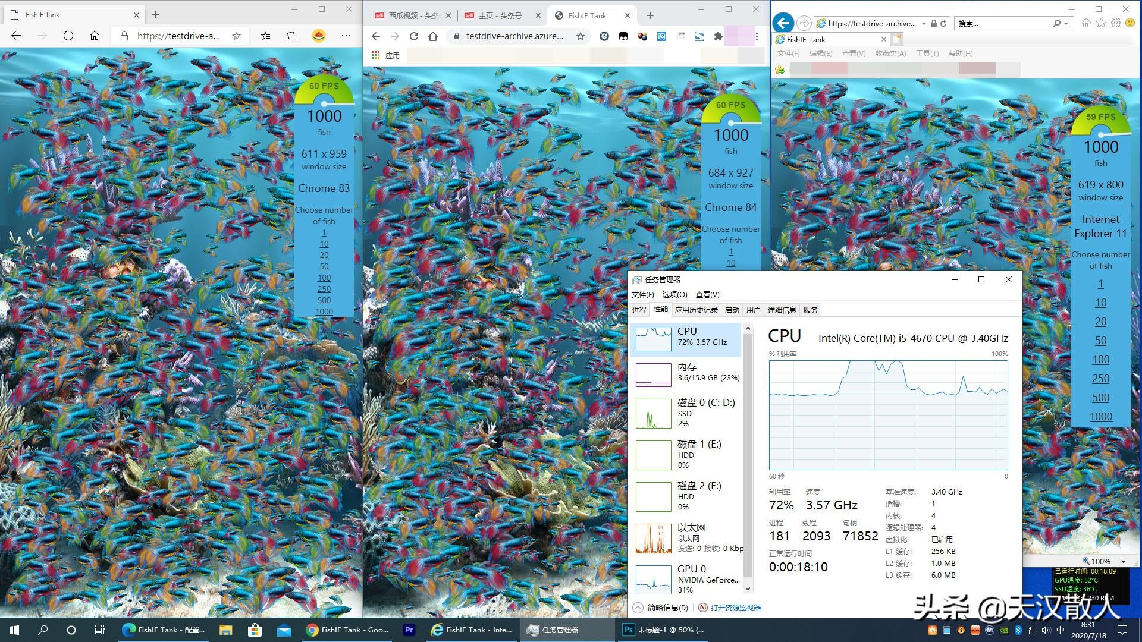Click the Chrome address bar URL
This screenshot has height=642, width=1142.
pos(514,36)
